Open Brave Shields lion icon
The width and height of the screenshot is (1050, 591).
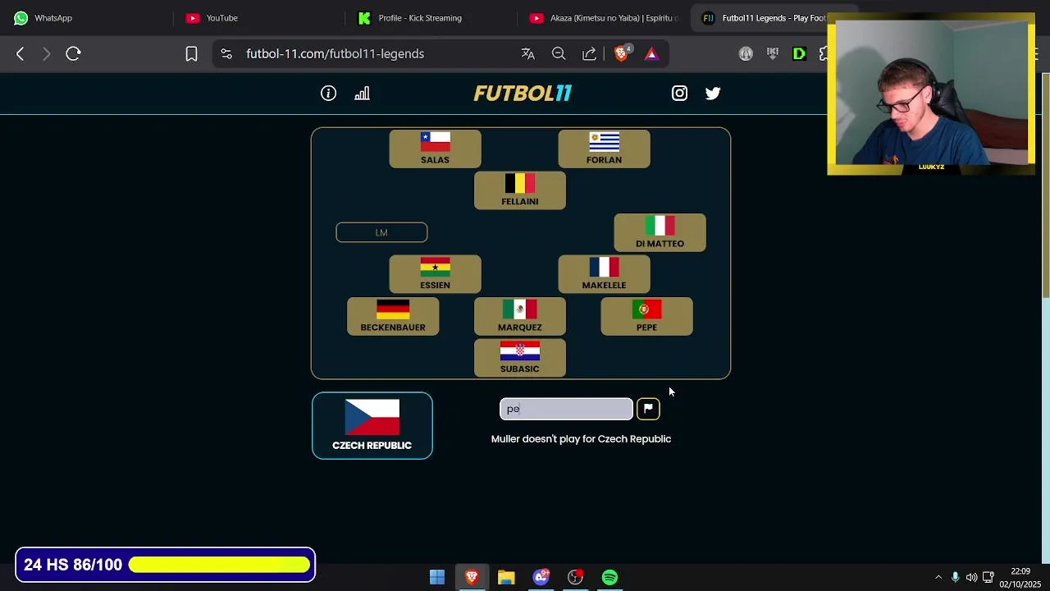click(x=622, y=53)
